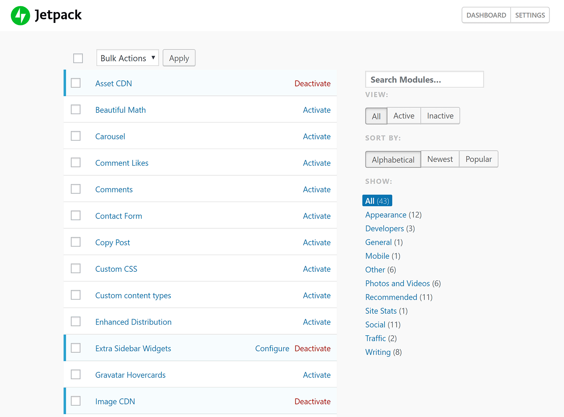
Task: Open the Contact Form module name
Action: pyautogui.click(x=118, y=216)
